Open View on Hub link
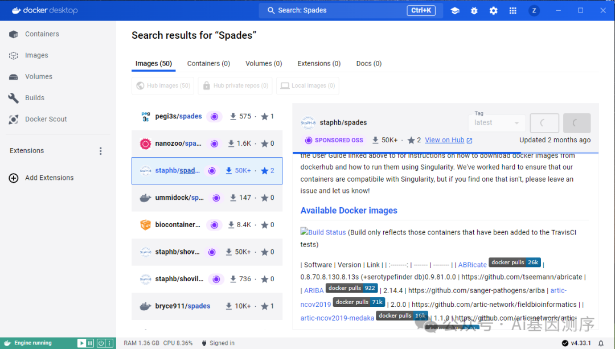This screenshot has height=349, width=615. pyautogui.click(x=445, y=140)
